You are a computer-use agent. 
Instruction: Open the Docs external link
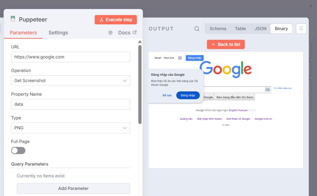point(127,33)
